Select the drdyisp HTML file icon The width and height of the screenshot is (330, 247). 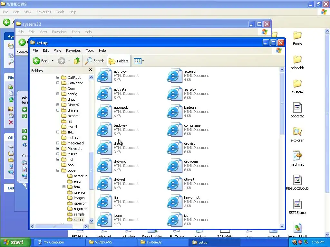(x=175, y=148)
